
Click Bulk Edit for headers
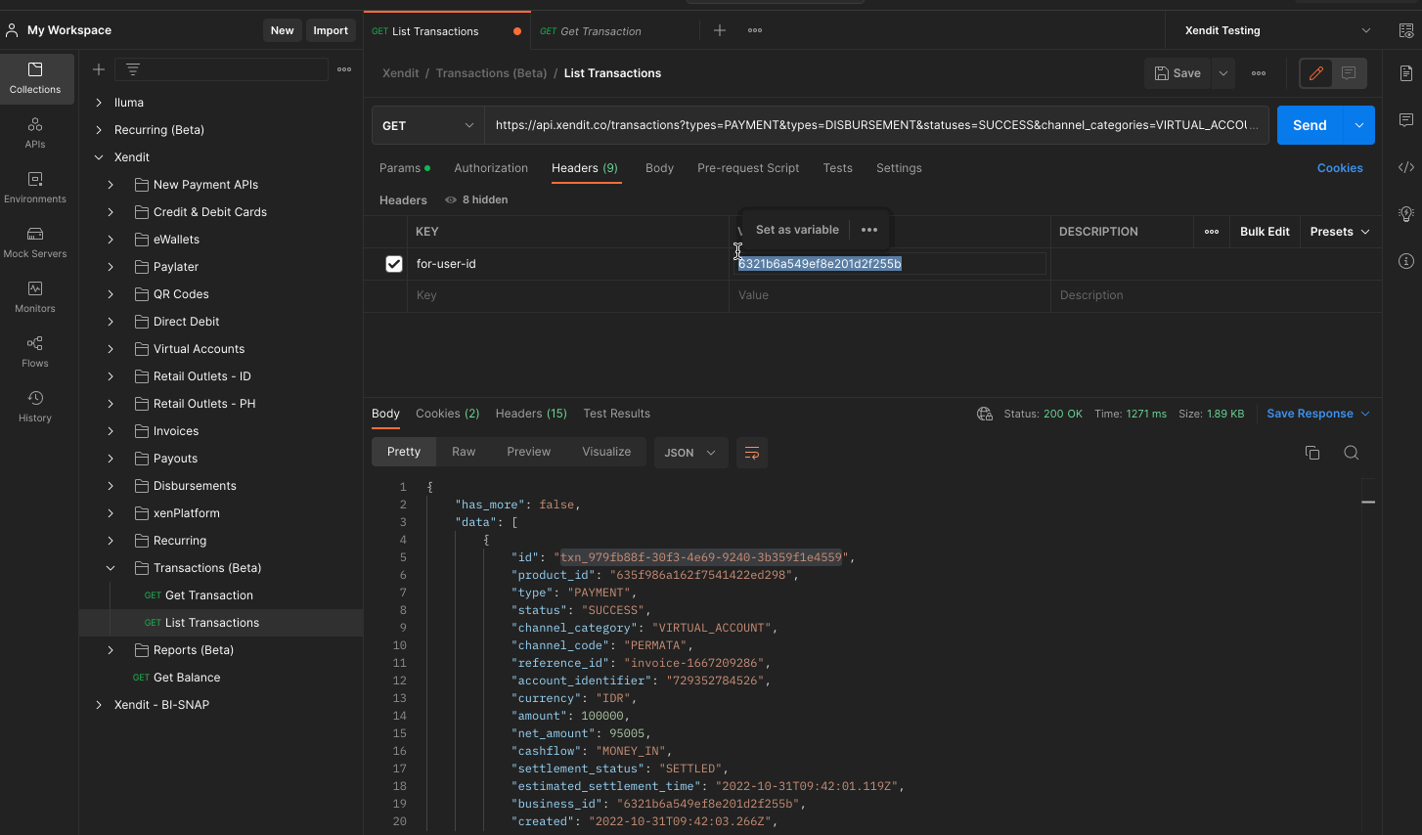[1265, 232]
